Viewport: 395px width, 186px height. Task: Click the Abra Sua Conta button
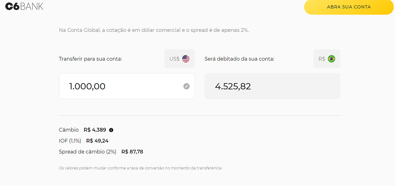tap(349, 7)
